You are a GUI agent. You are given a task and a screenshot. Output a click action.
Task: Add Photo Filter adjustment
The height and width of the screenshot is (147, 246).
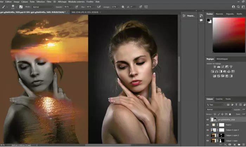pos(225,71)
